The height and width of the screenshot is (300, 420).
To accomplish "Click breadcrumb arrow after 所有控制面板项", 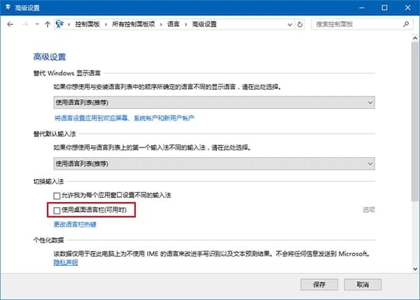I will [x=161, y=24].
